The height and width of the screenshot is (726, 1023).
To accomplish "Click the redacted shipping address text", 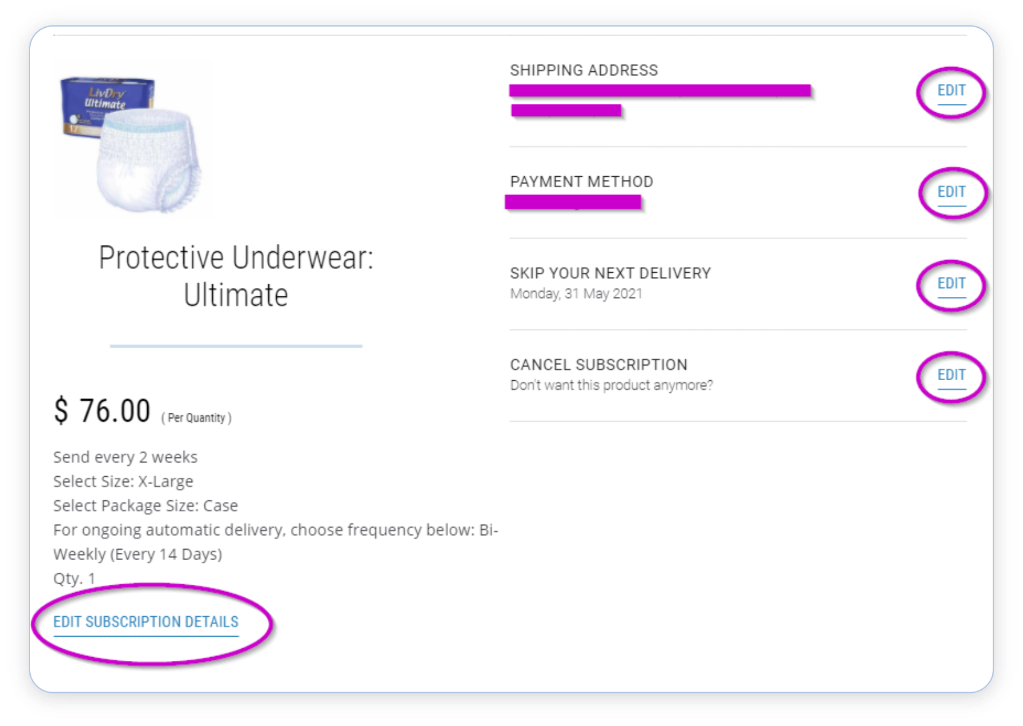I will [660, 91].
